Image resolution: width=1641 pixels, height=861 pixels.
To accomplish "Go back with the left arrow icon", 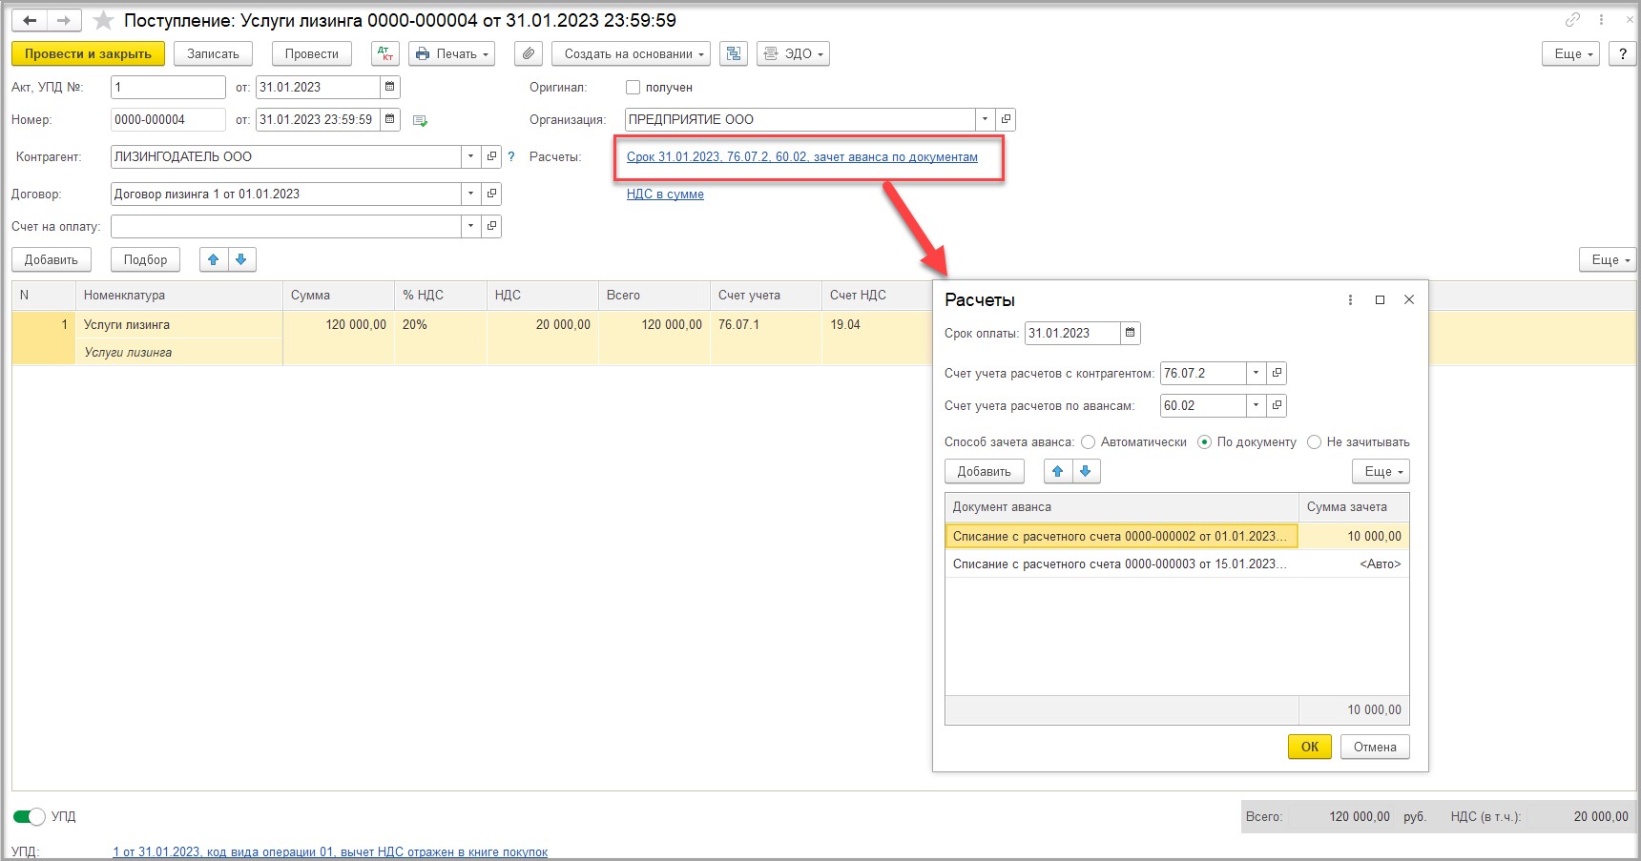I will point(30,20).
